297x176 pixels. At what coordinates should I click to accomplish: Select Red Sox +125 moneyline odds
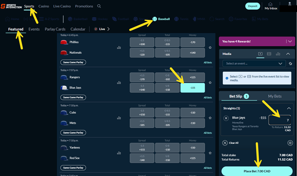(x=193, y=158)
